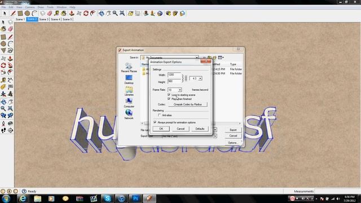Open Photoshop from the taskbar
Viewport: 361px width, 203px height.
pos(135,198)
